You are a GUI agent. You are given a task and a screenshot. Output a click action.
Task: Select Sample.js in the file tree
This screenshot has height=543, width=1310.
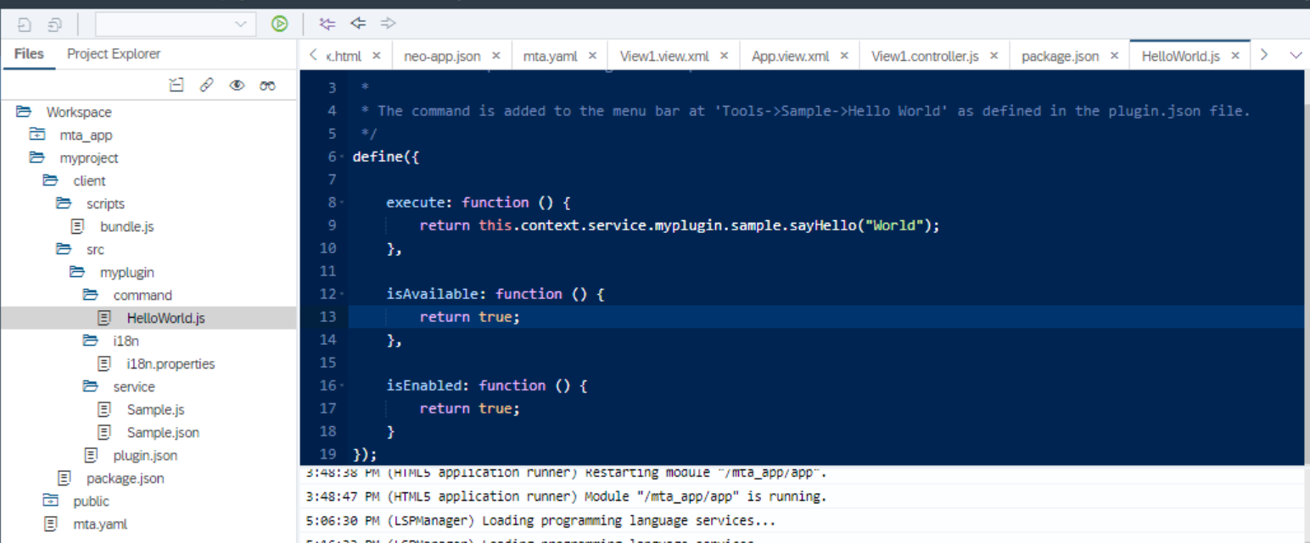tap(155, 409)
